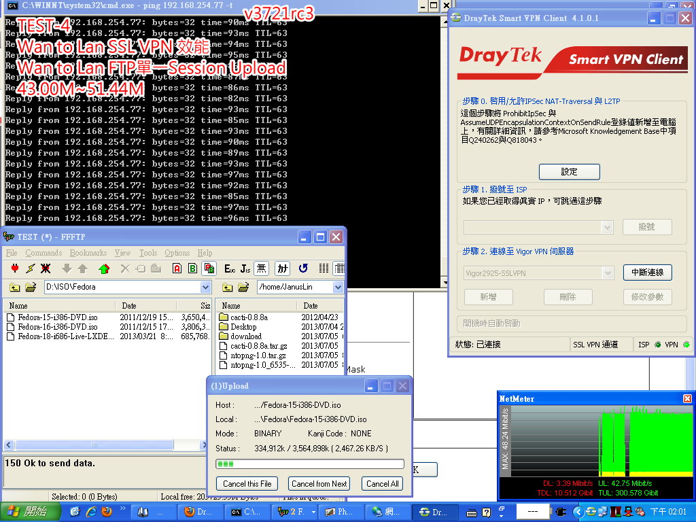
Task: Select ASCII transfer mode (red A icon)
Action: 177,268
